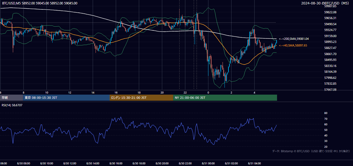The width and height of the screenshot is (353, 166).
Task: Click the 8/30 16:00 date label
Action: (116, 164)
